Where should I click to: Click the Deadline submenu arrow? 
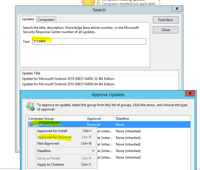pos(93,151)
